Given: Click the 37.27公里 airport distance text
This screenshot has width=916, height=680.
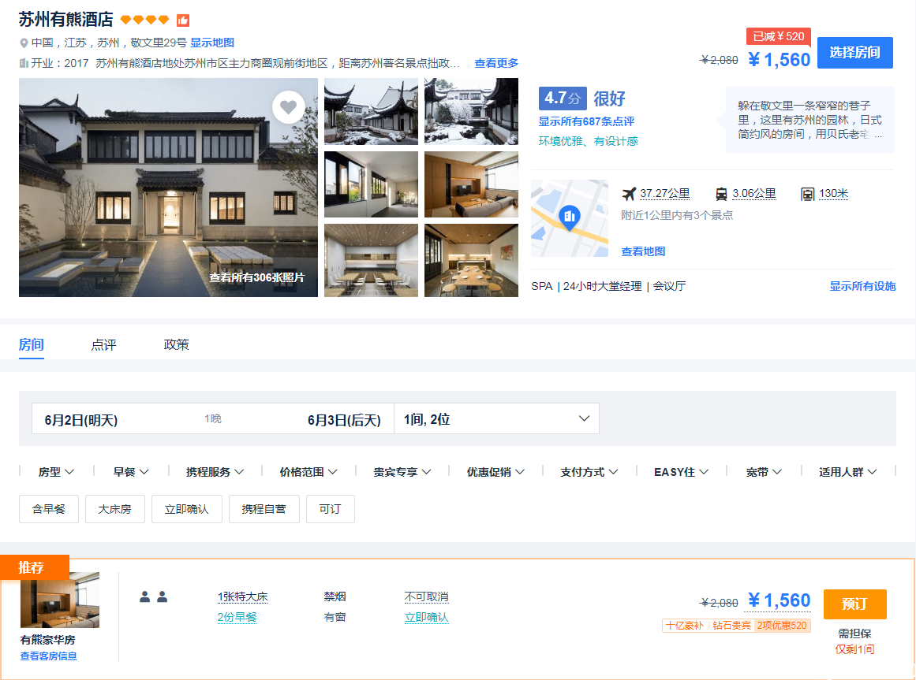Looking at the screenshot, I should pyautogui.click(x=665, y=193).
